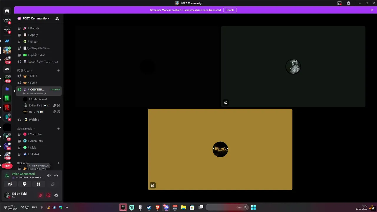Click the taskbar search box
This screenshot has width=377, height=212.
[x=226, y=207]
